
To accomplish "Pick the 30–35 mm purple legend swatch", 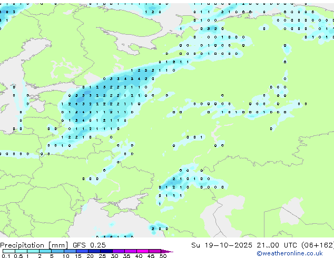I will click(118, 251).
